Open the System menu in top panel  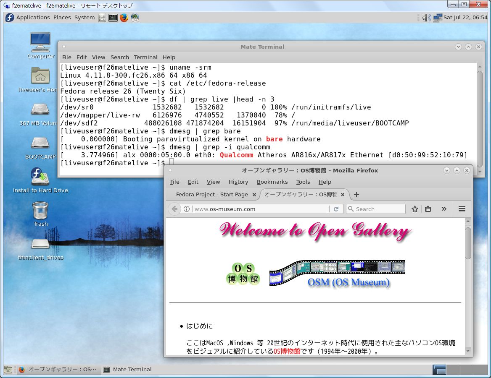pos(84,18)
